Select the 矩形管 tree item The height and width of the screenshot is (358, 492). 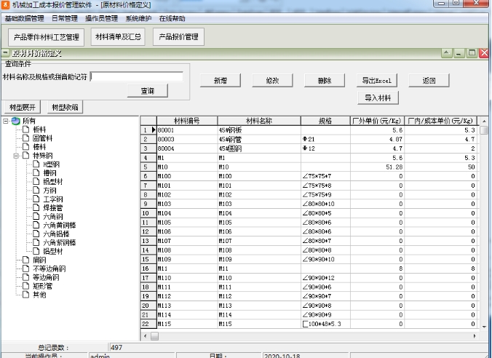43,286
